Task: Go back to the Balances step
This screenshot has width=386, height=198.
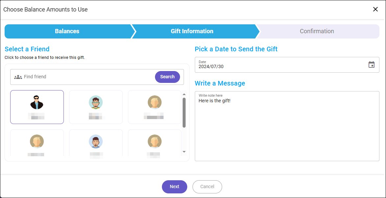Action: 67,31
